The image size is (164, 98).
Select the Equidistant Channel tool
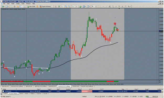tap(110, 7)
